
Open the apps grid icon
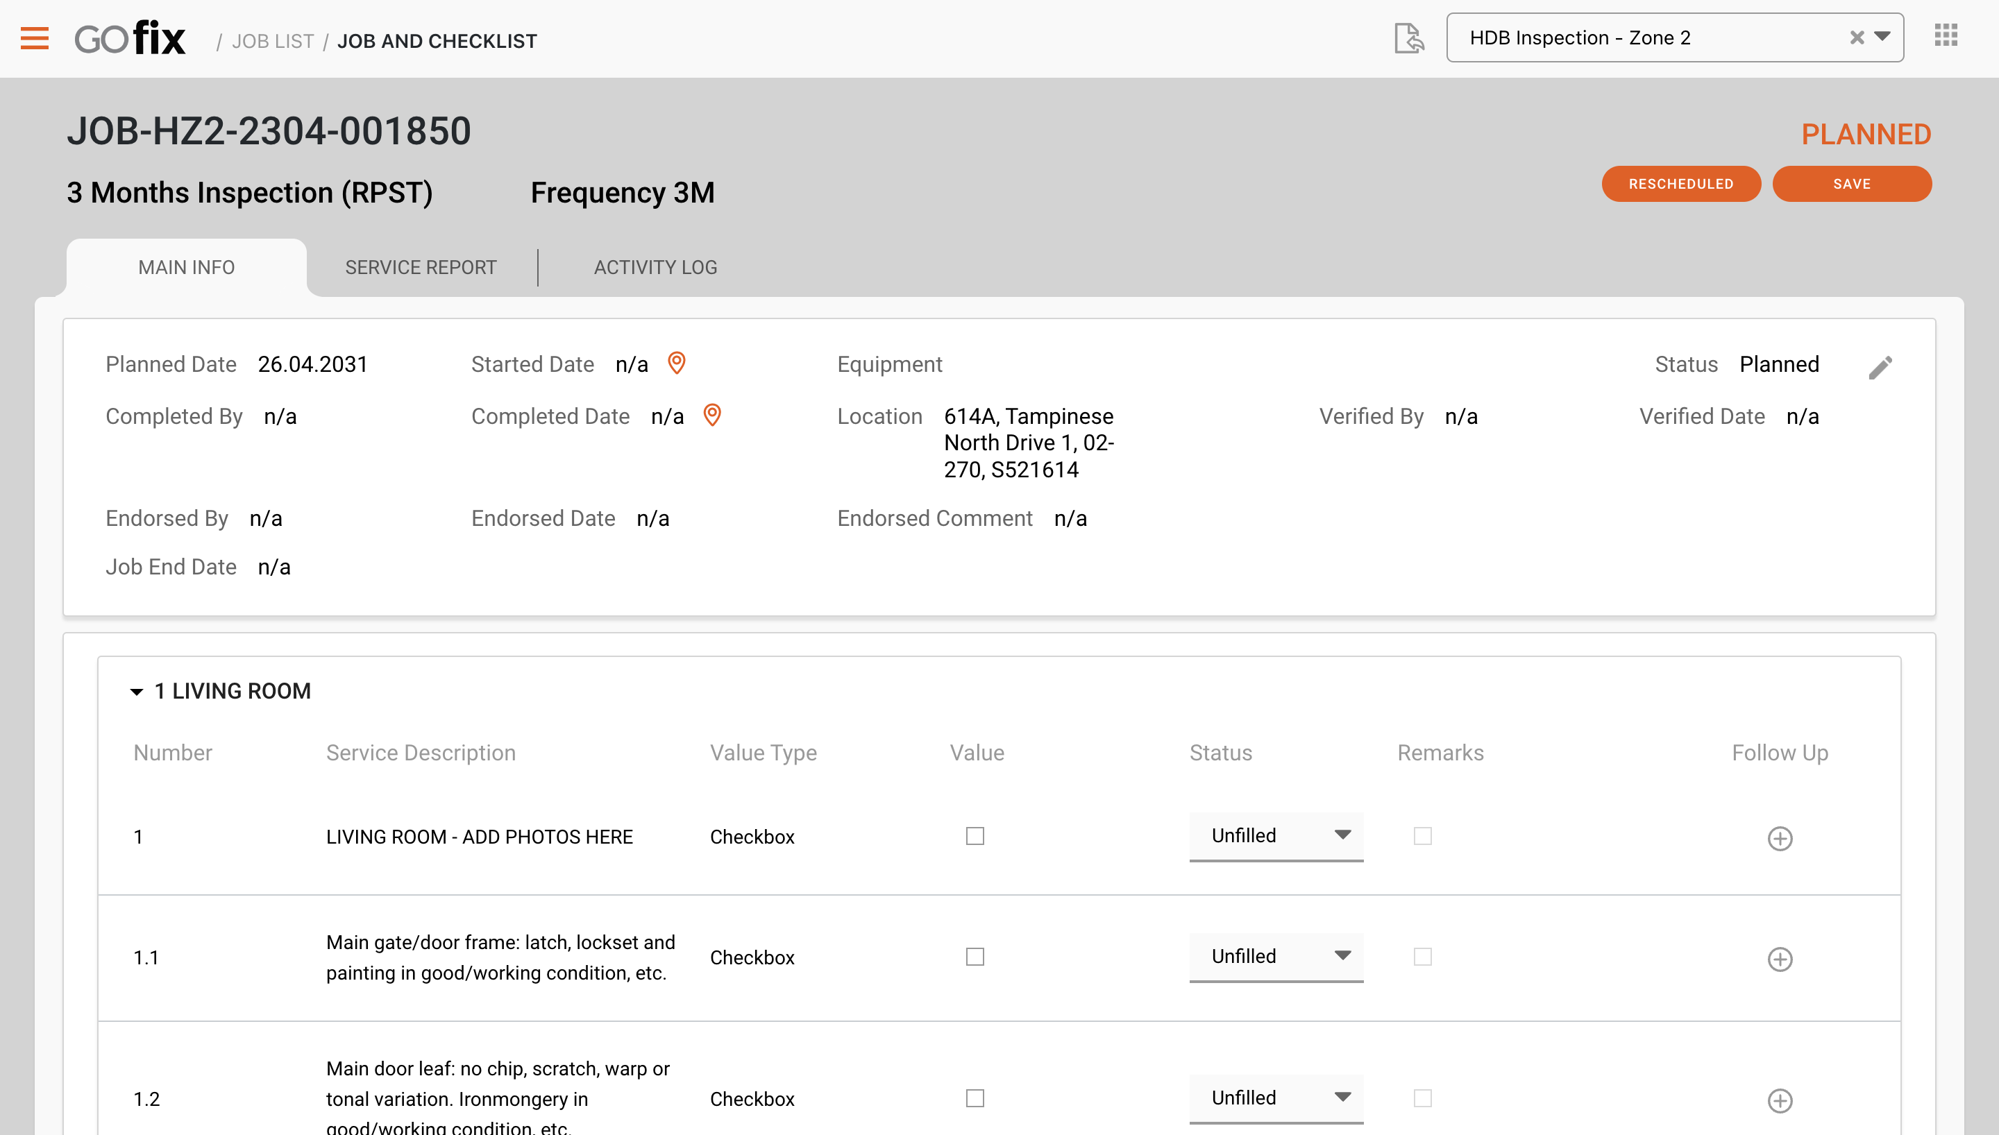pos(1945,36)
